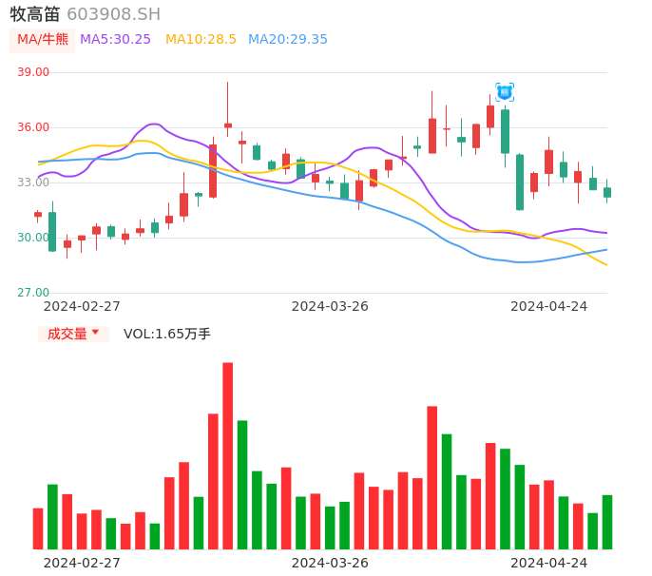Screen dimensions: 652x576
Task: Select the MA/牛熊 indicator tab
Action: (43, 40)
